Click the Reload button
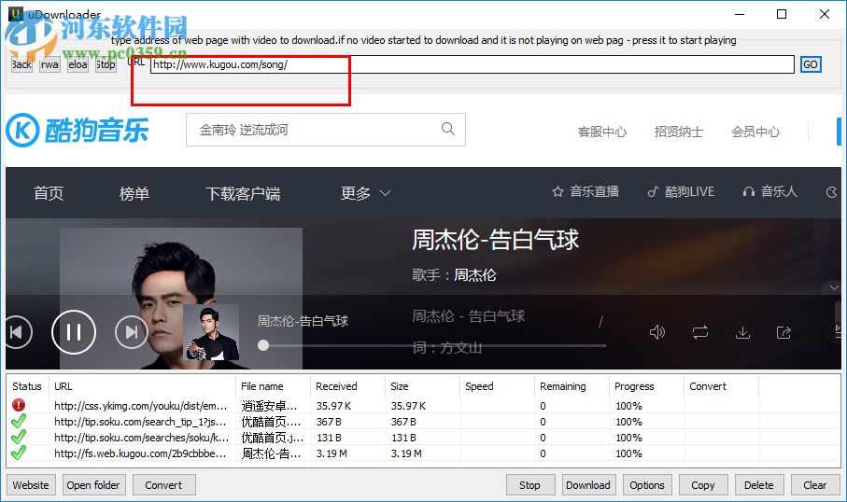Screen dimensions: 847x502 pos(78,64)
